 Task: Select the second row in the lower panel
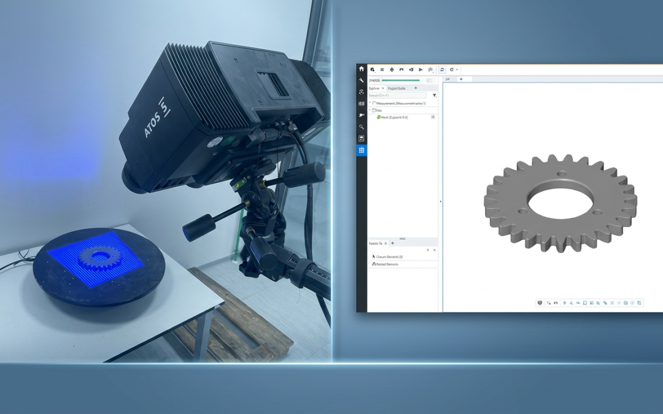click(x=403, y=264)
